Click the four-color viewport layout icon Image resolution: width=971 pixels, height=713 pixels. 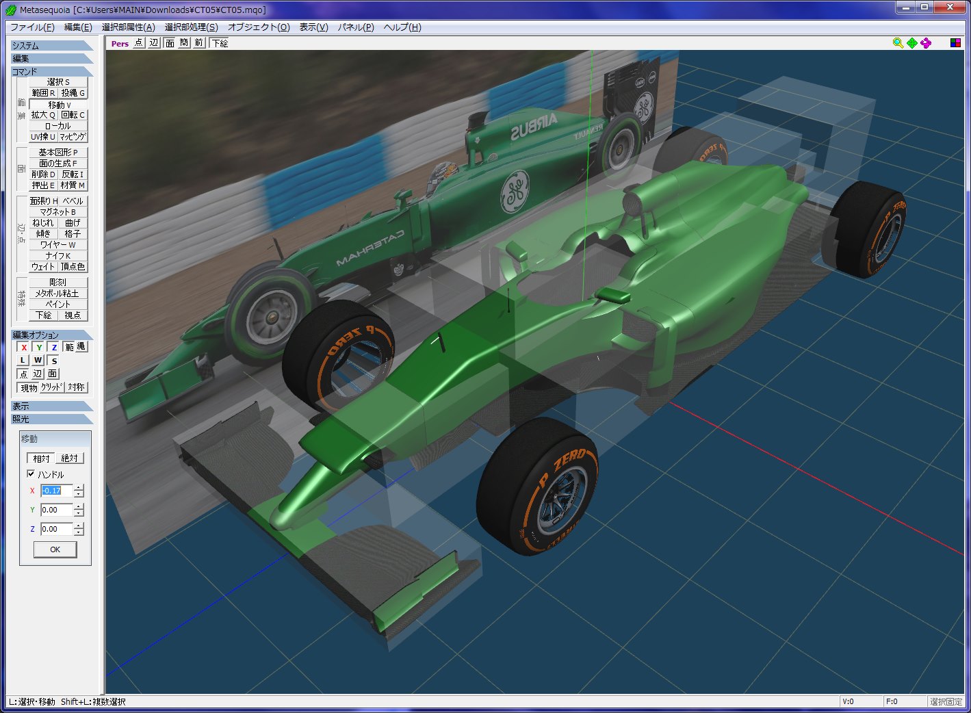pos(956,42)
